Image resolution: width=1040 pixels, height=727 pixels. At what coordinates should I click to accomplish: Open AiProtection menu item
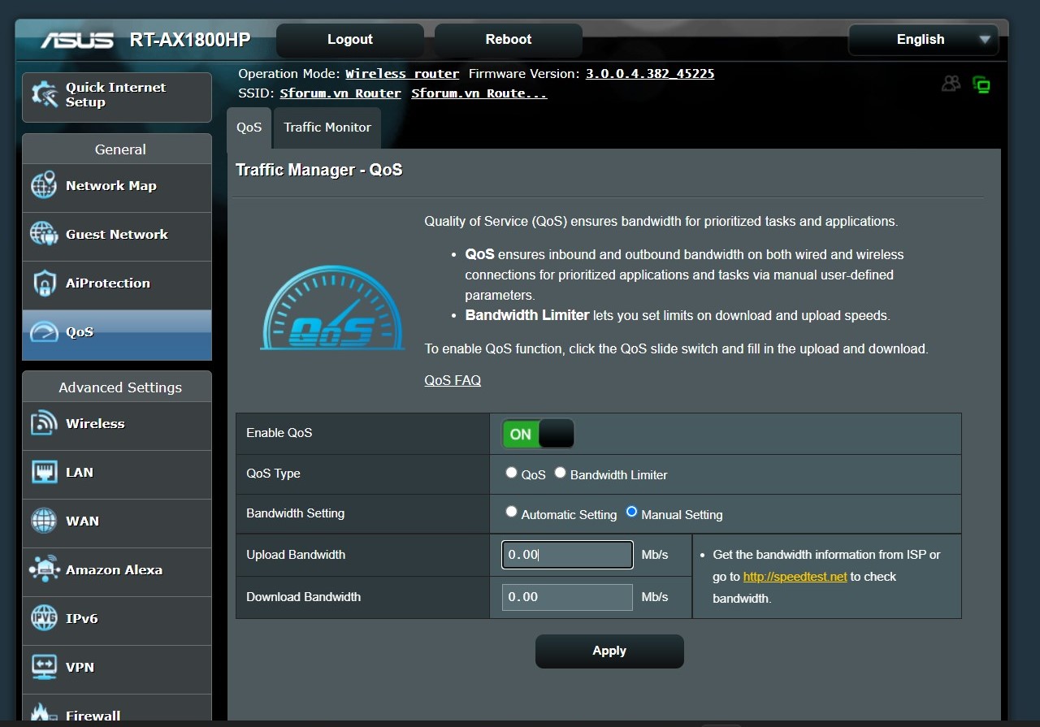117,283
